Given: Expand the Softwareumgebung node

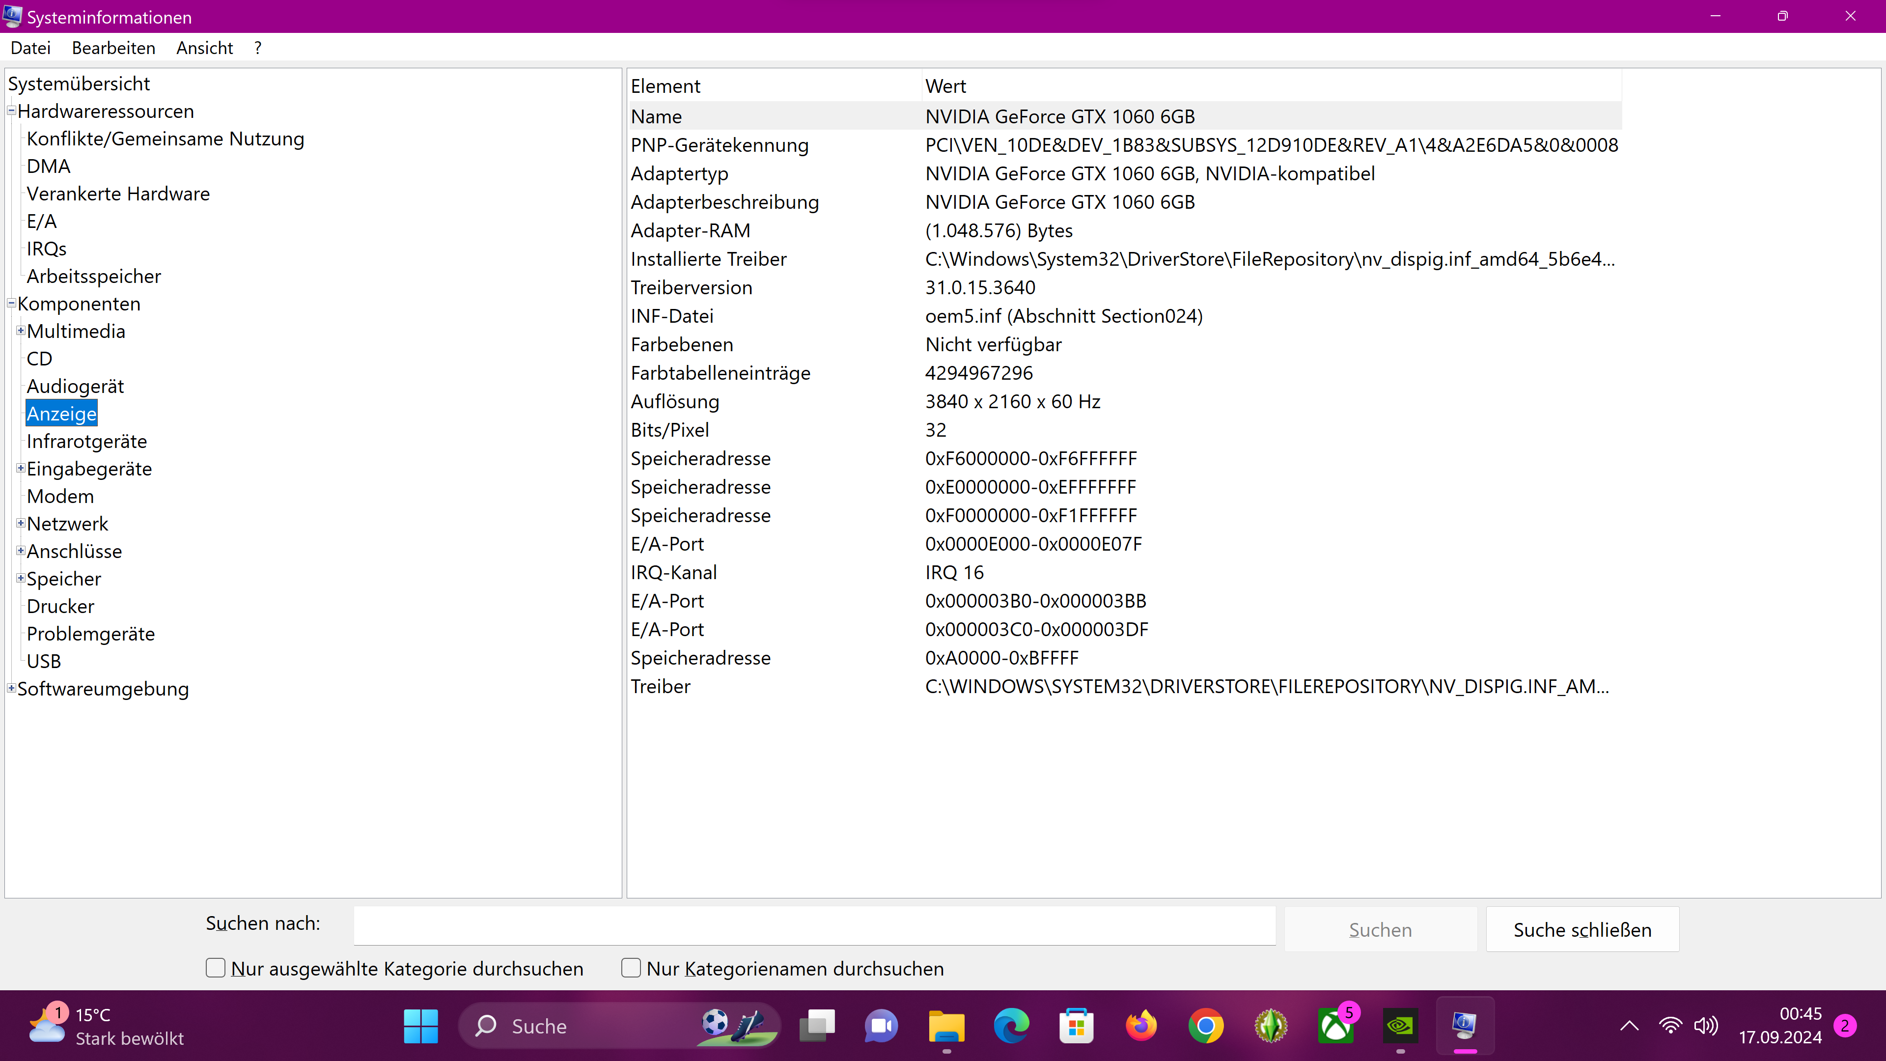Looking at the screenshot, I should [11, 688].
